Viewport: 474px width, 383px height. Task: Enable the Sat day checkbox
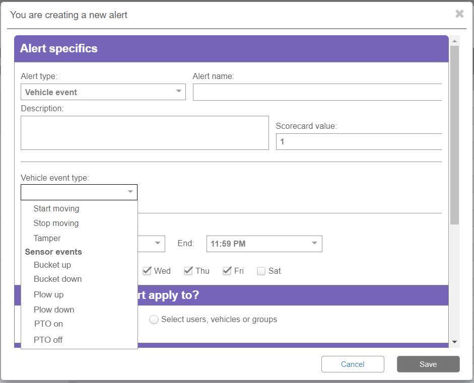(261, 271)
